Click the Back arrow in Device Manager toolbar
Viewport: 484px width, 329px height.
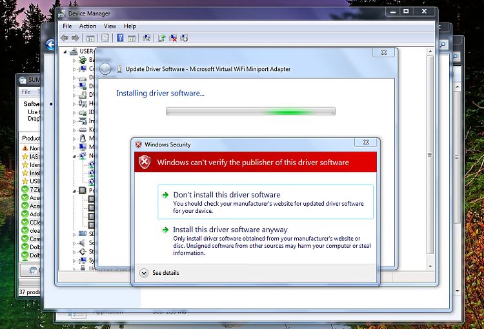(65, 38)
